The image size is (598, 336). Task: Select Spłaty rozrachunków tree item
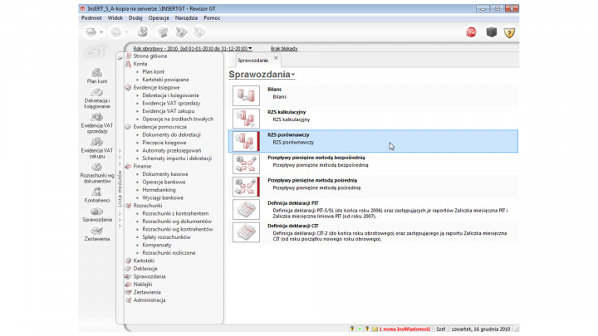(x=166, y=237)
